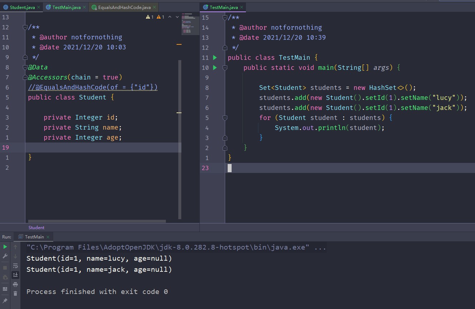Toggle soft-wrap in console output

[15, 266]
